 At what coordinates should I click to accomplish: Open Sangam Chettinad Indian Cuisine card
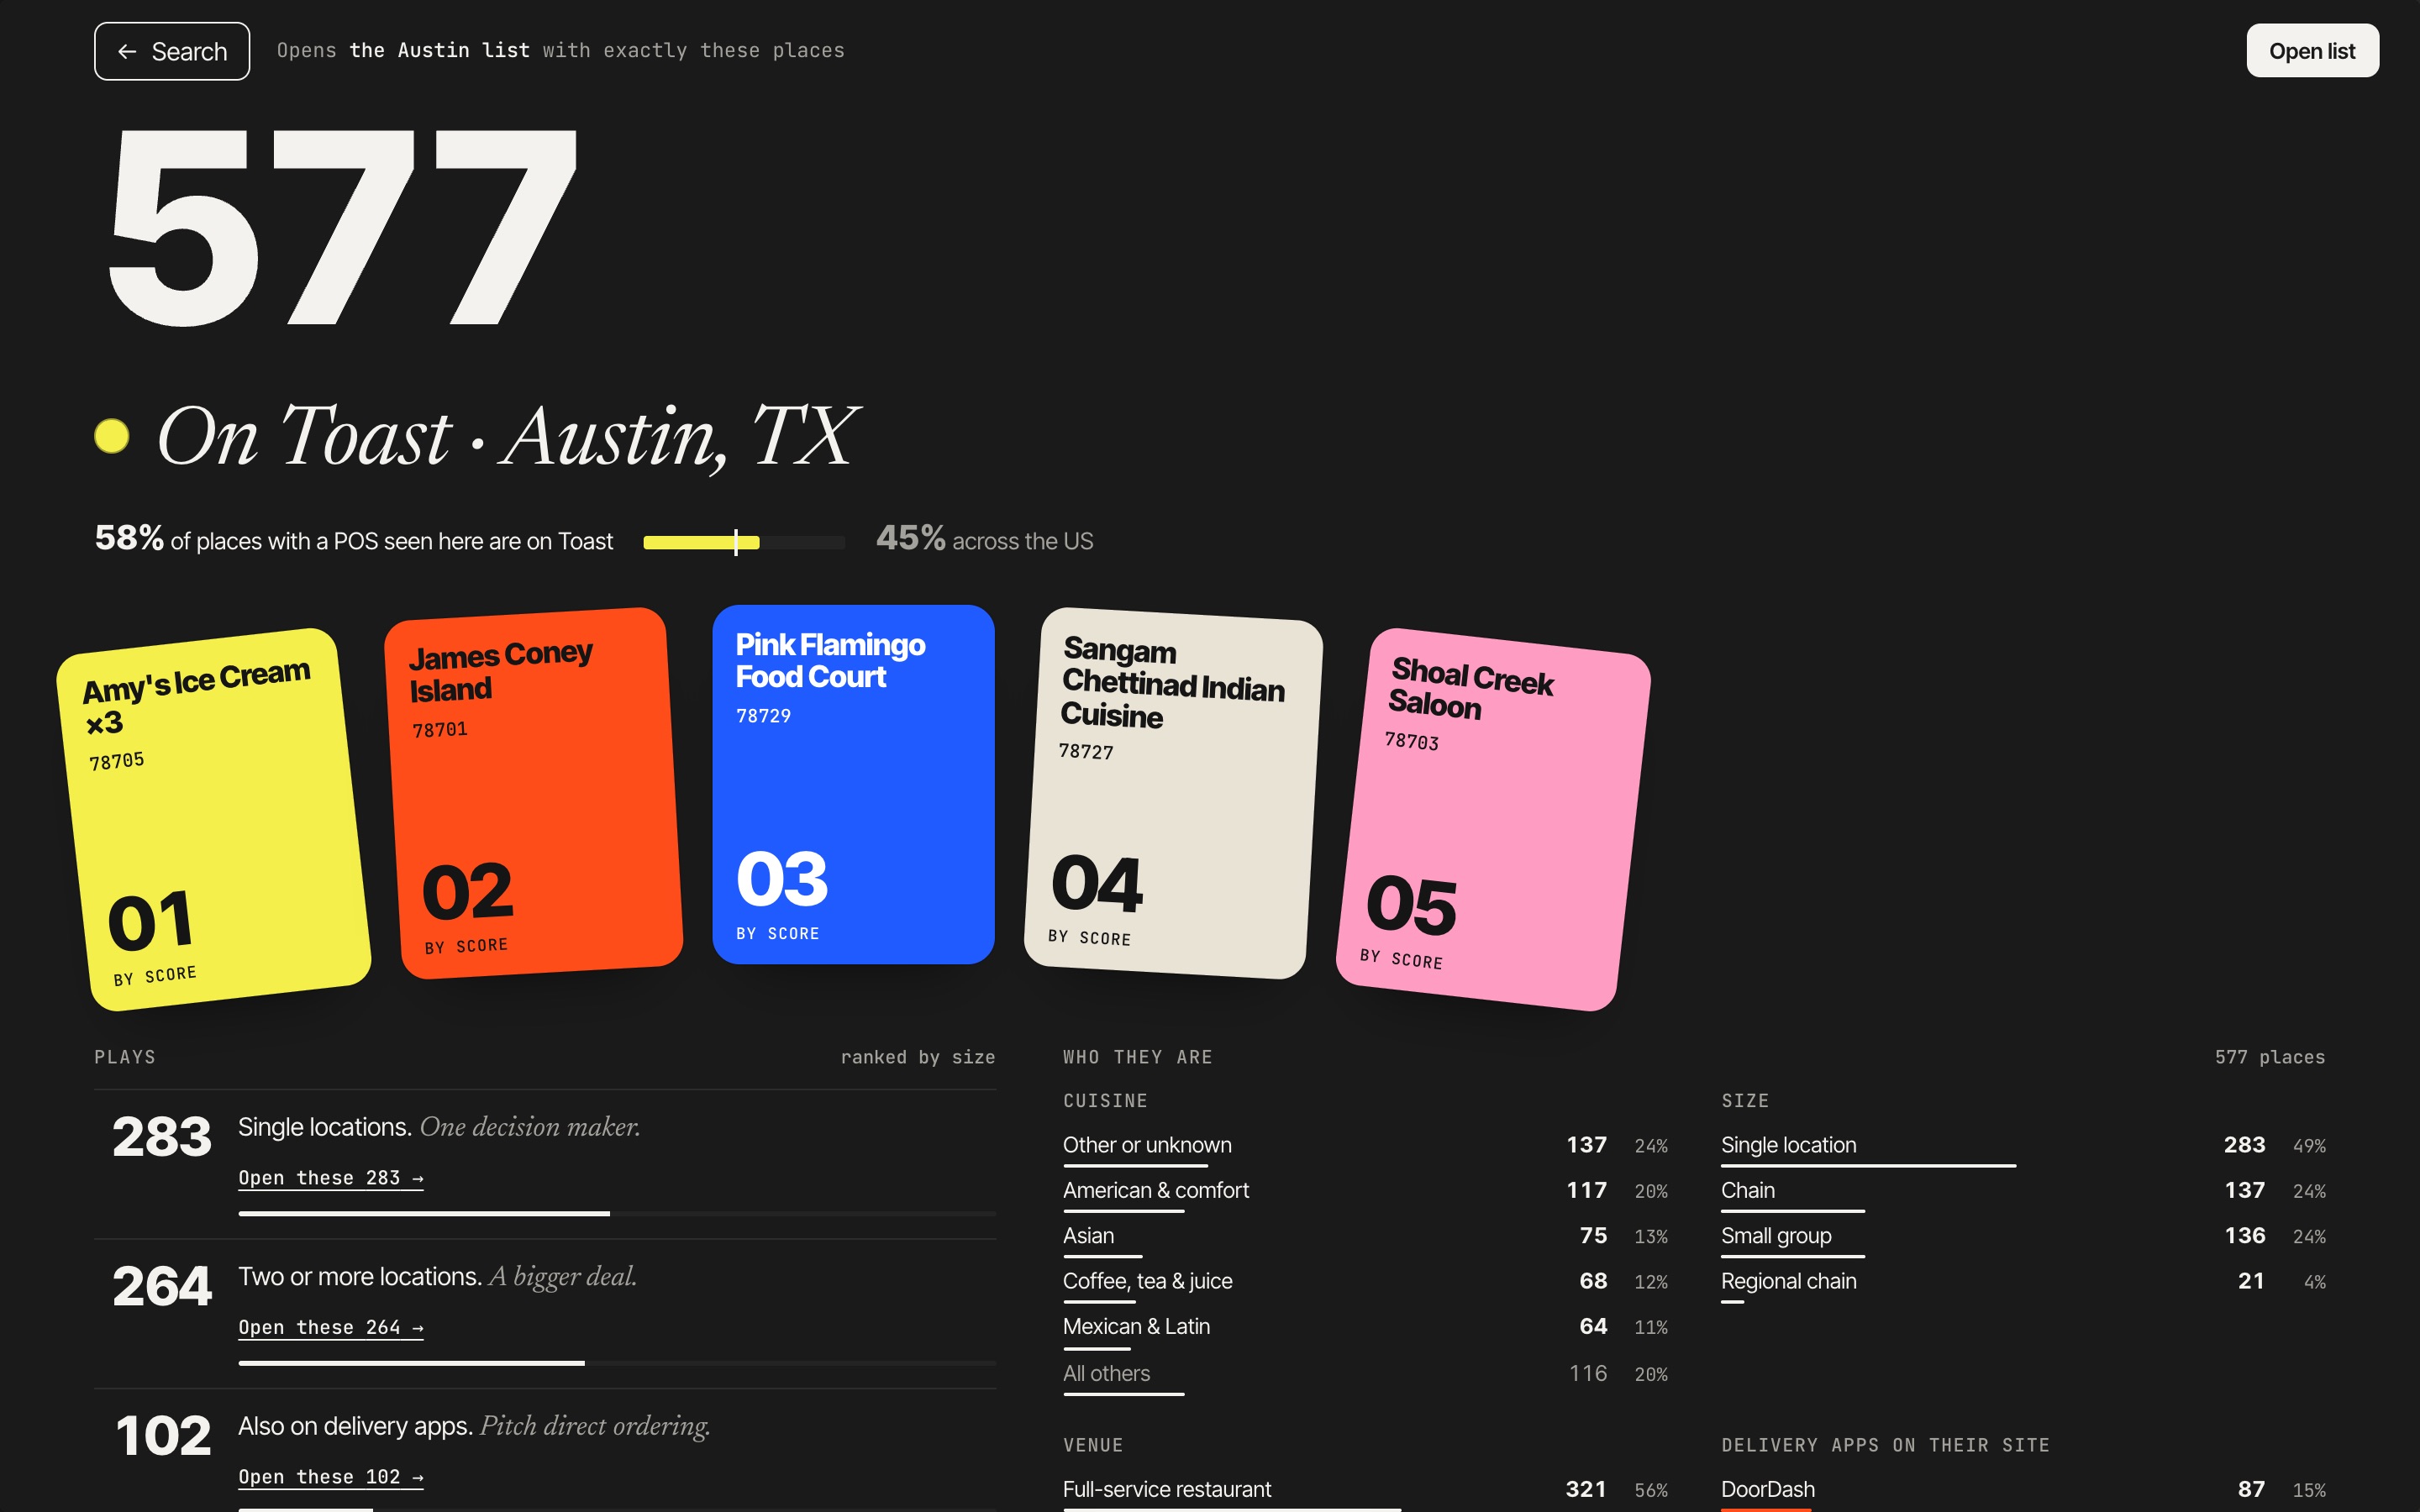tap(1173, 793)
